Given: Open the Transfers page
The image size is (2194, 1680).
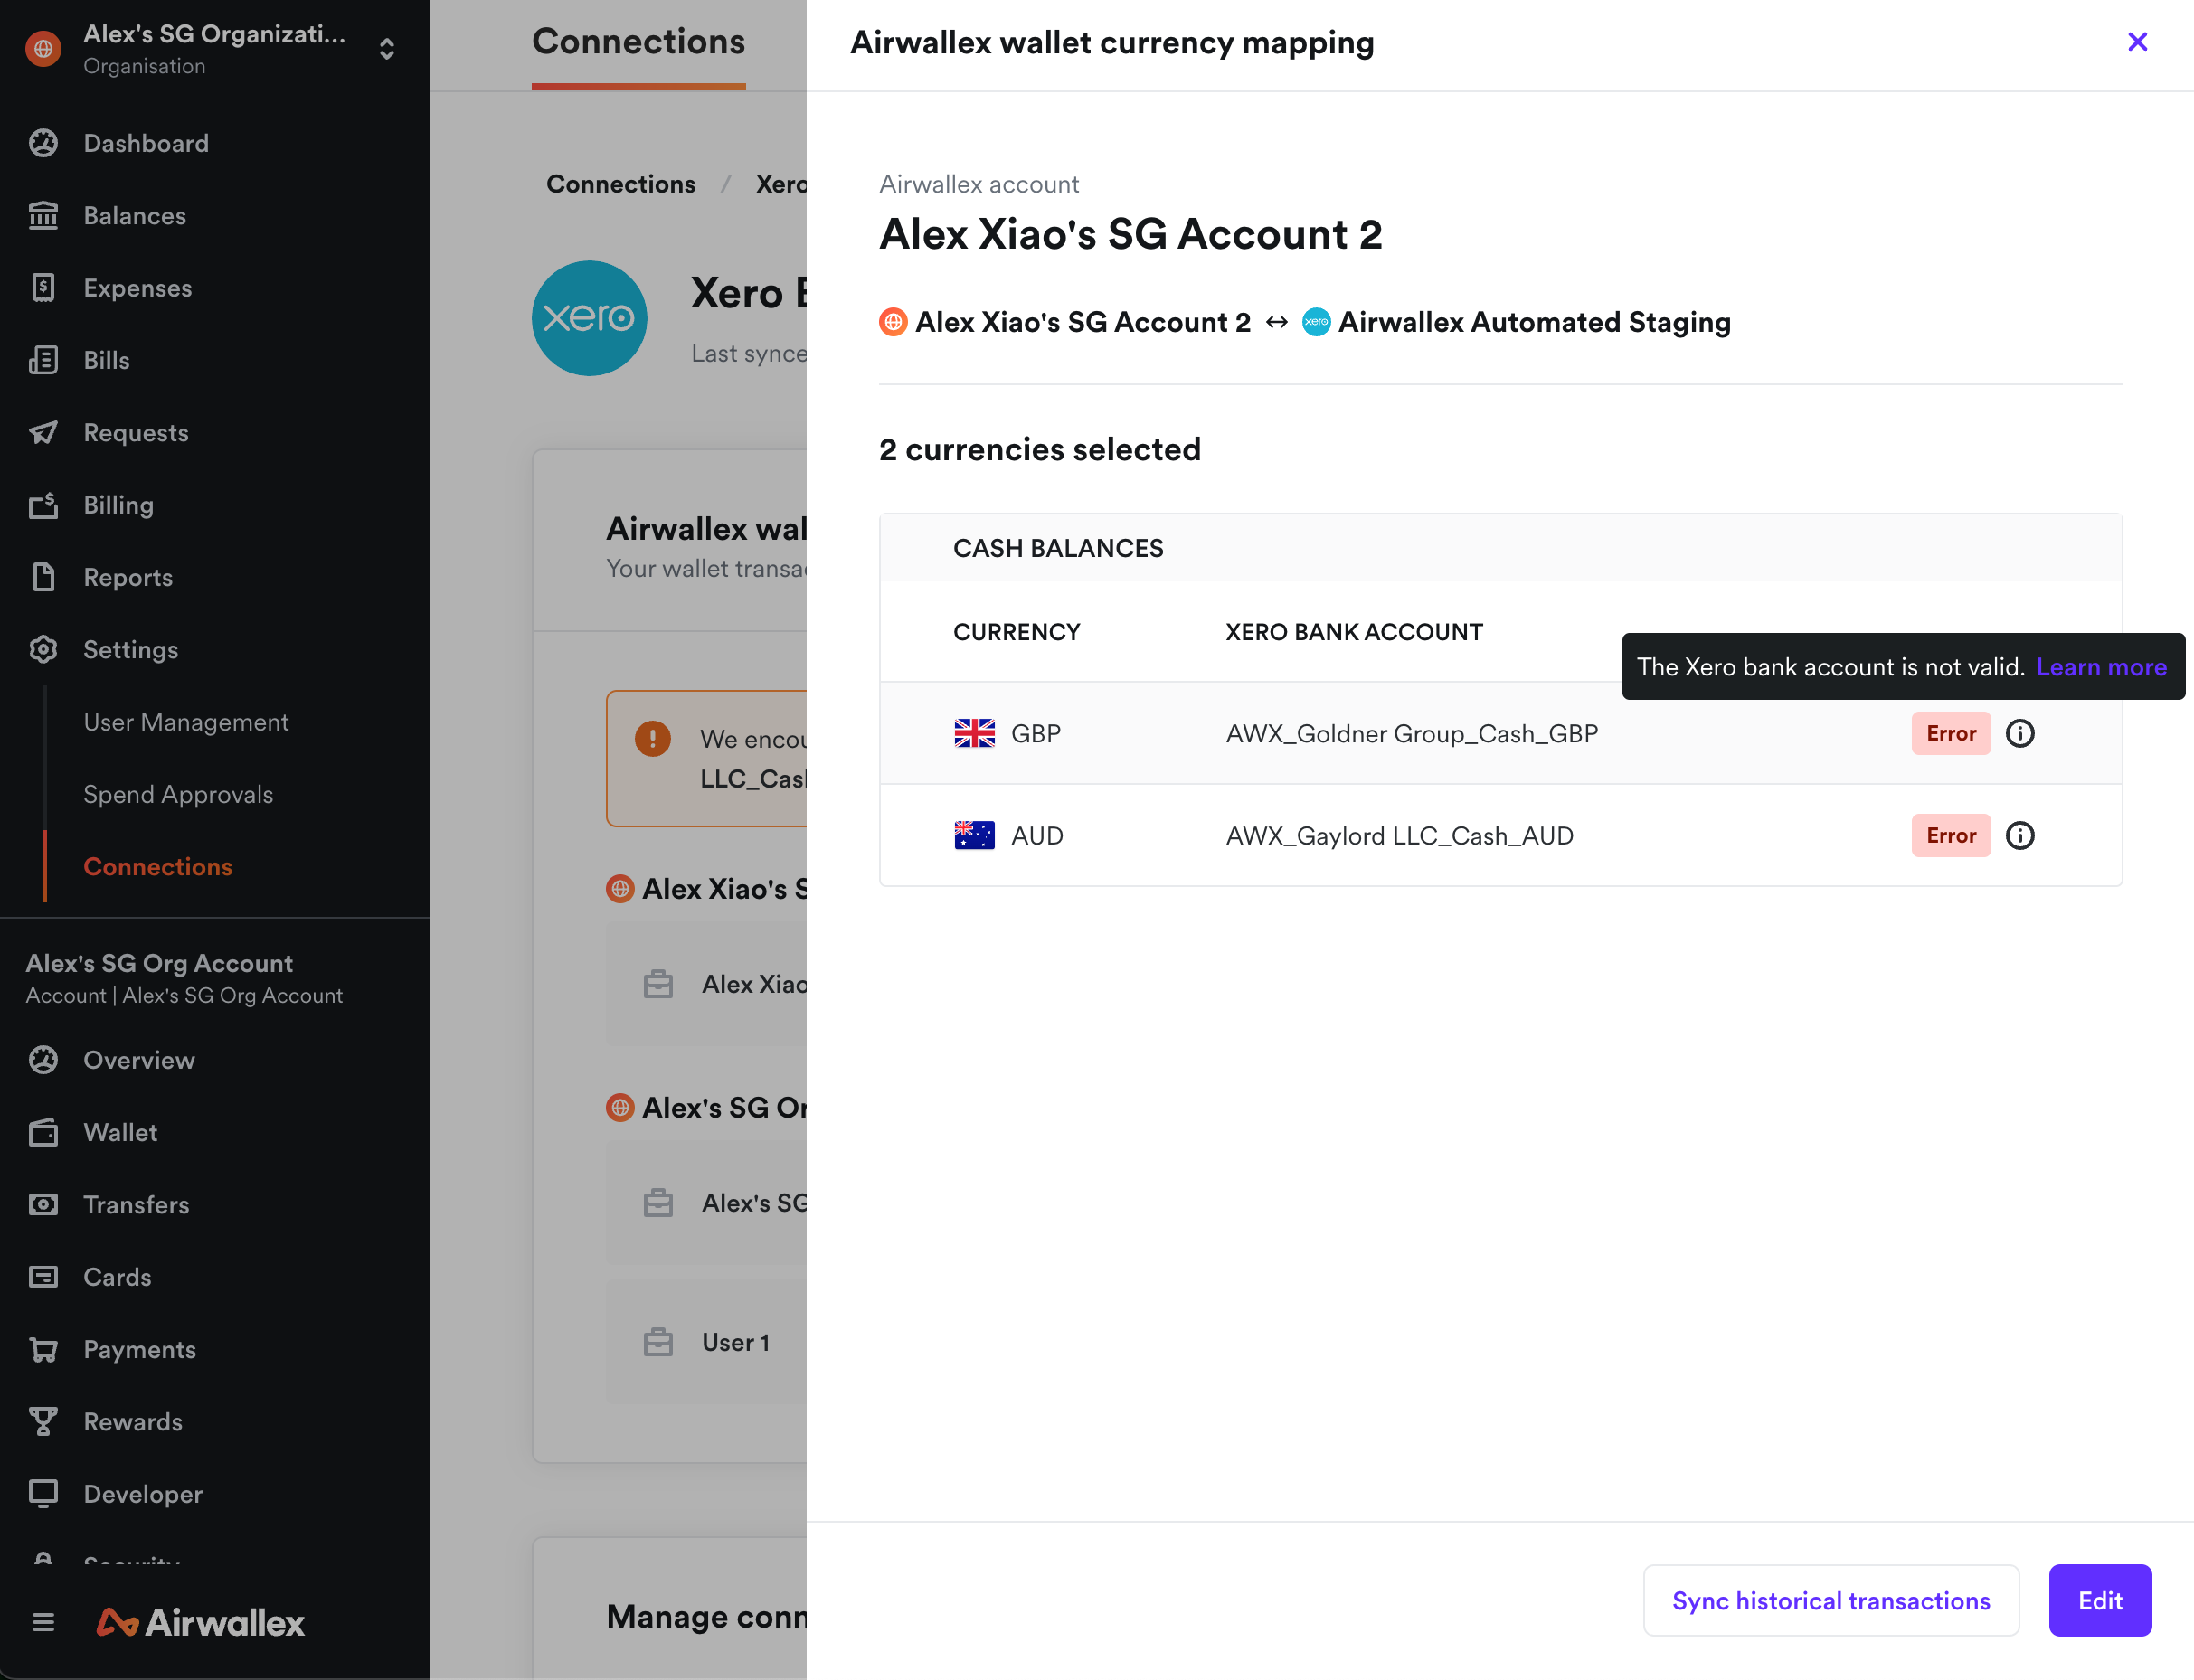Looking at the screenshot, I should click(136, 1204).
